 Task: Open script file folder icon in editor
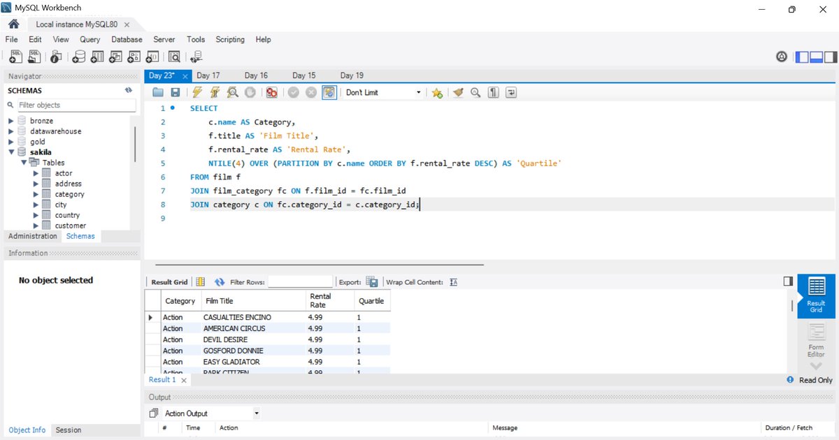point(158,92)
